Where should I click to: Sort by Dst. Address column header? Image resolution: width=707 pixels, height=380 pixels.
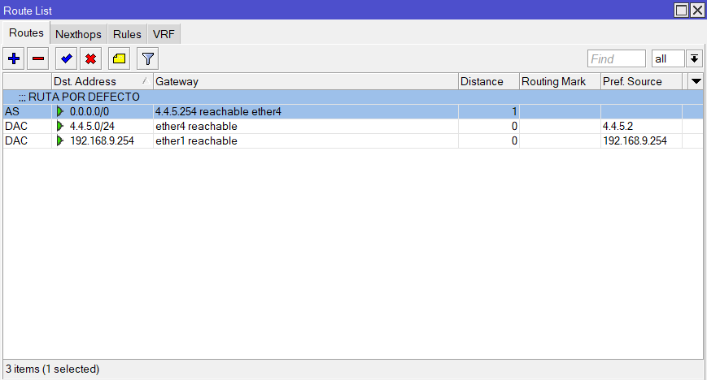pos(103,81)
